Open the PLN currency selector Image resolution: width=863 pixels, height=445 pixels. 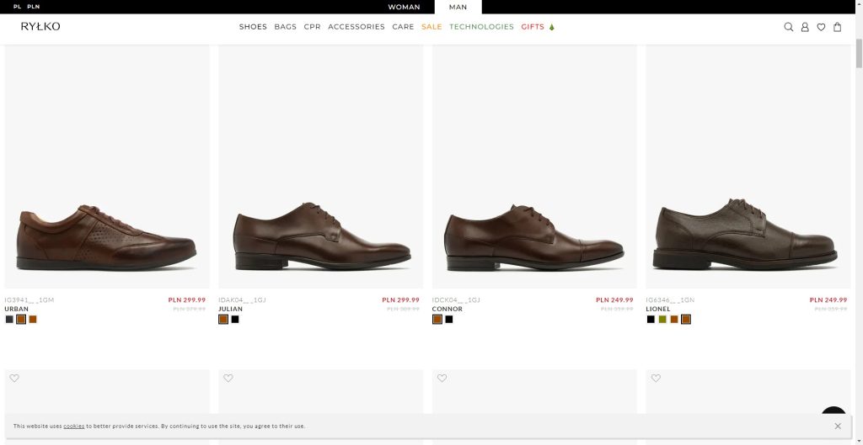pos(33,7)
